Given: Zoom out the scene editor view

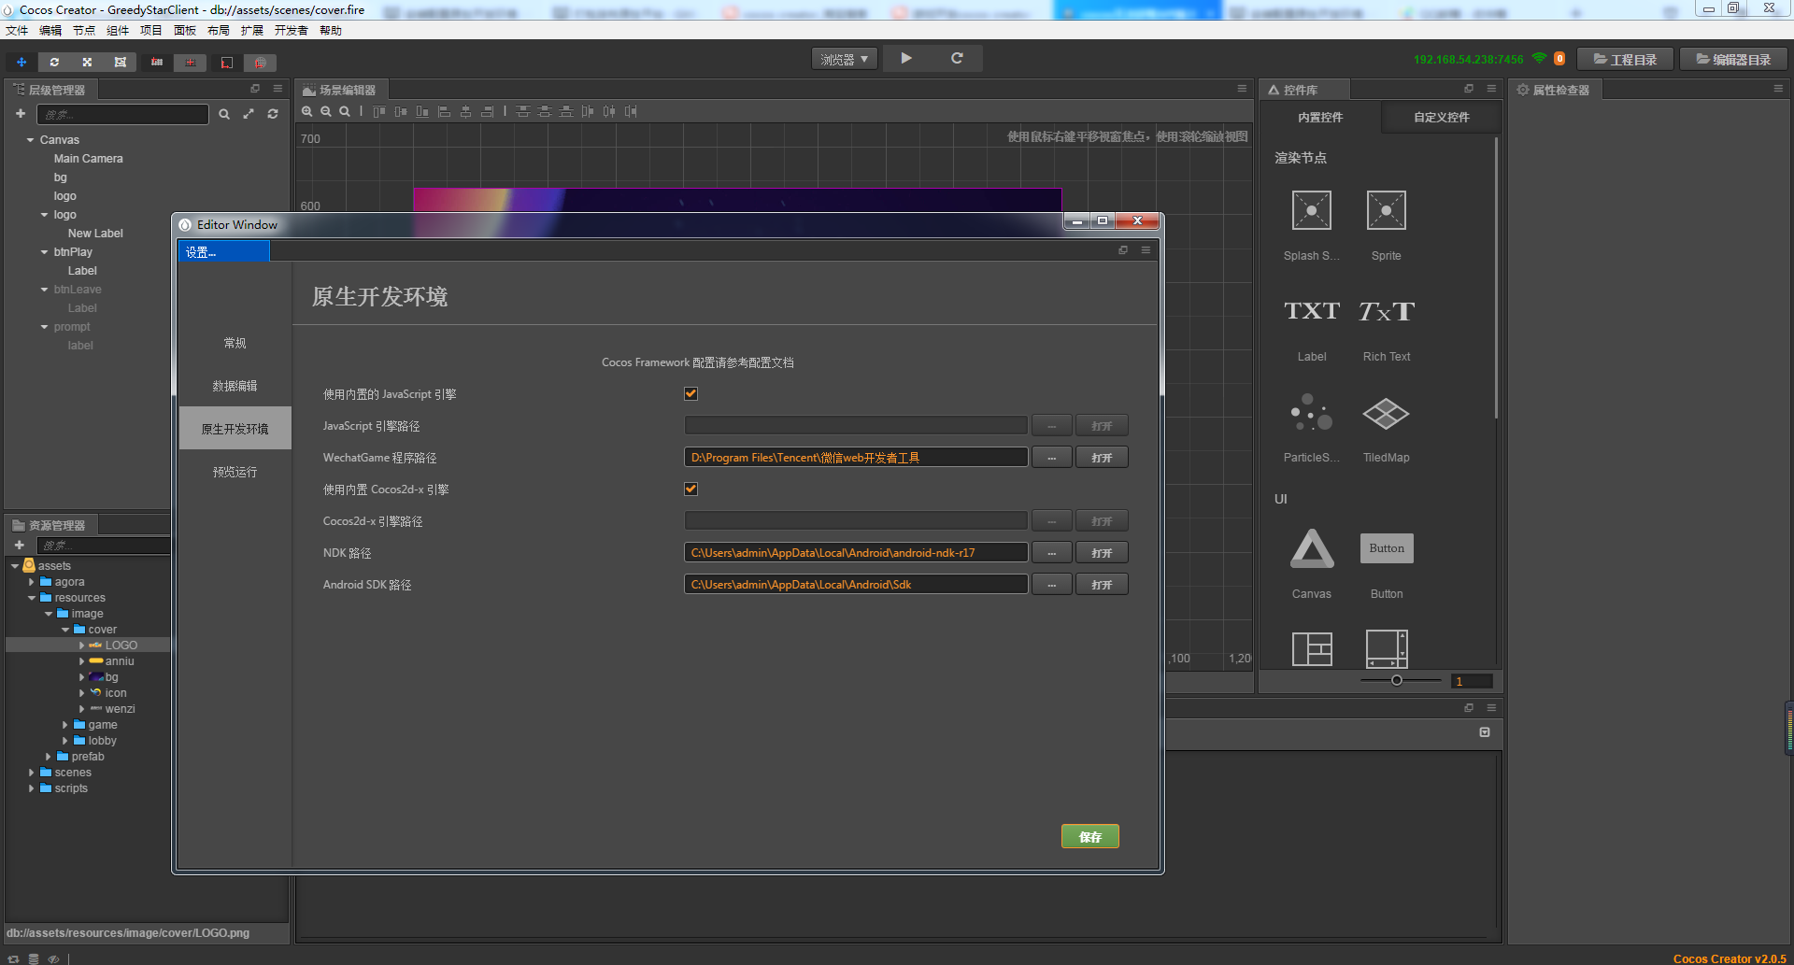Looking at the screenshot, I should point(326,111).
